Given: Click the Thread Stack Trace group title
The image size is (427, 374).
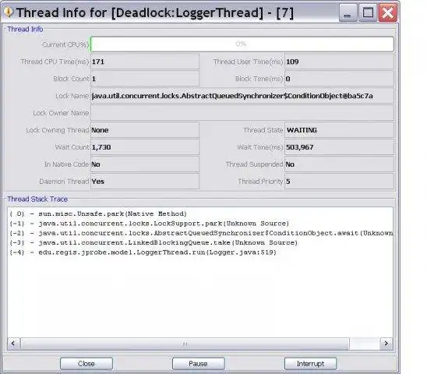Looking at the screenshot, I should tap(37, 199).
